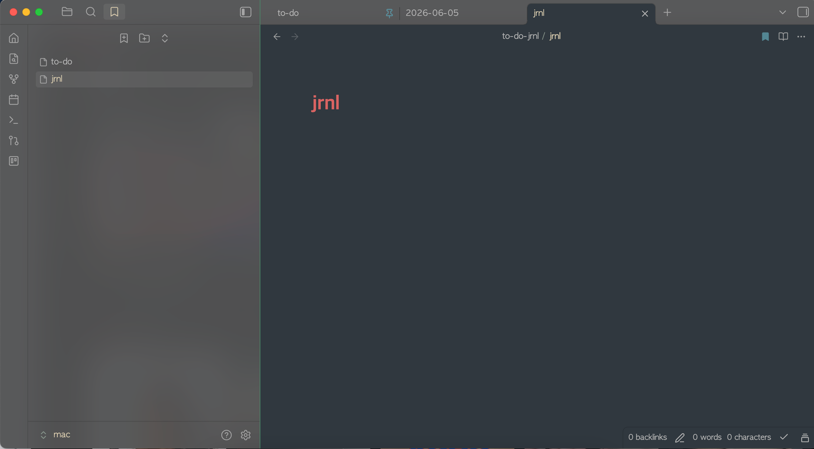Image resolution: width=814 pixels, height=449 pixels.
Task: Open the tab list dropdown
Action: (782, 12)
